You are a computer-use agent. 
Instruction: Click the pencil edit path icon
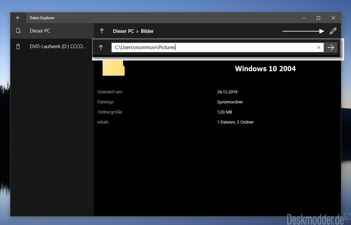[333, 31]
